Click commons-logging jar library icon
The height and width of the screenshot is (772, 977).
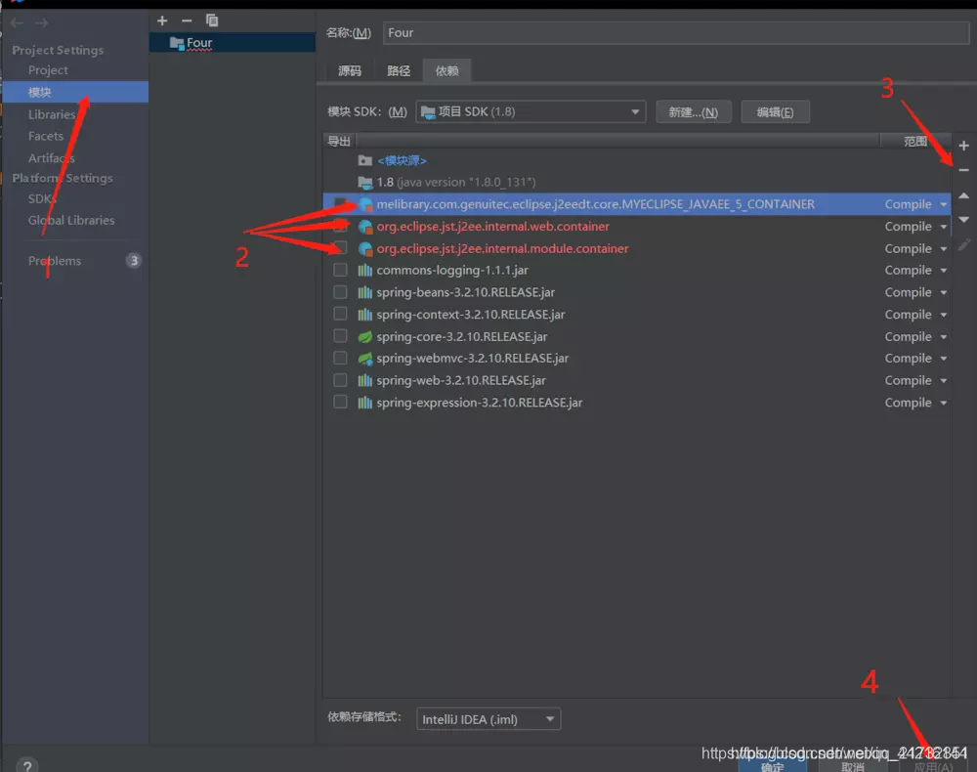(x=365, y=270)
